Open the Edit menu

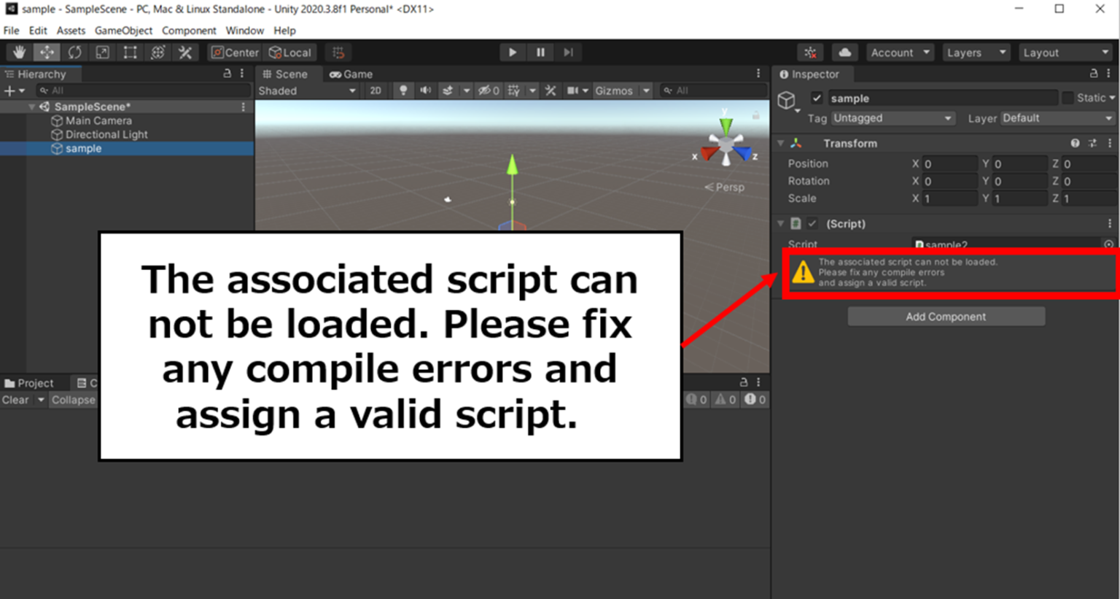pyautogui.click(x=38, y=31)
